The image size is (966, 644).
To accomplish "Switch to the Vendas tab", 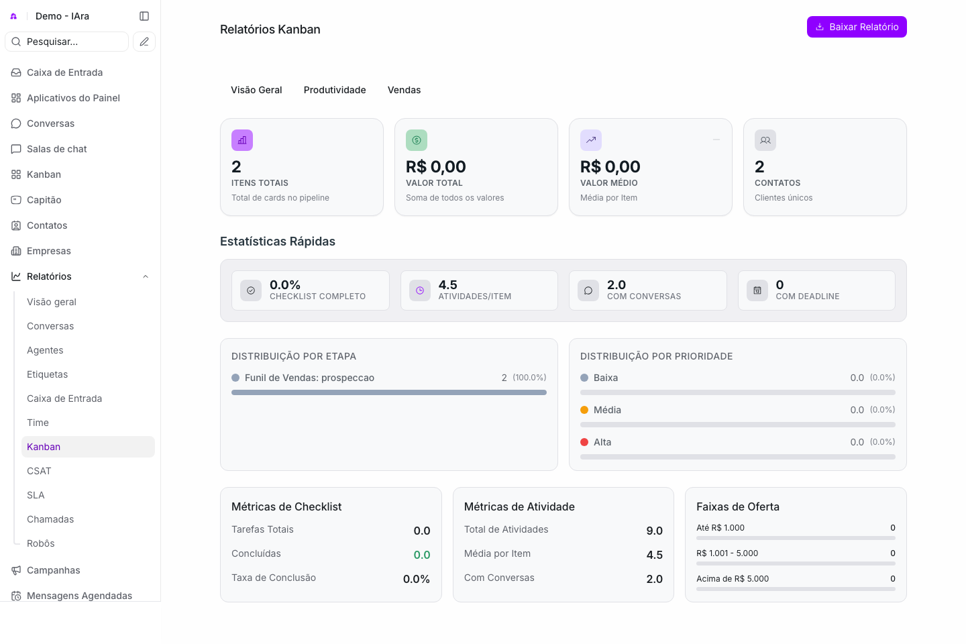I will coord(405,90).
